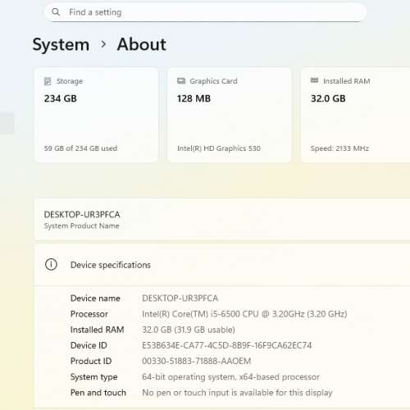Click the Processor label
410x410 pixels.
(x=89, y=314)
